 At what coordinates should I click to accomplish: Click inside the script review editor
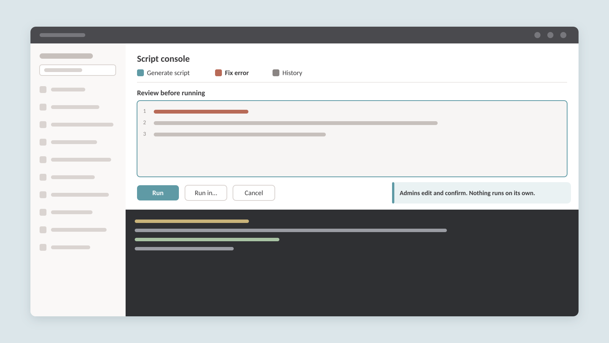(352, 139)
